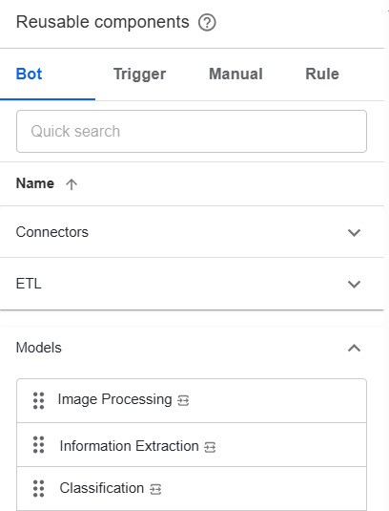Select the Information Extraction model item
The image size is (389, 511).
click(192, 445)
